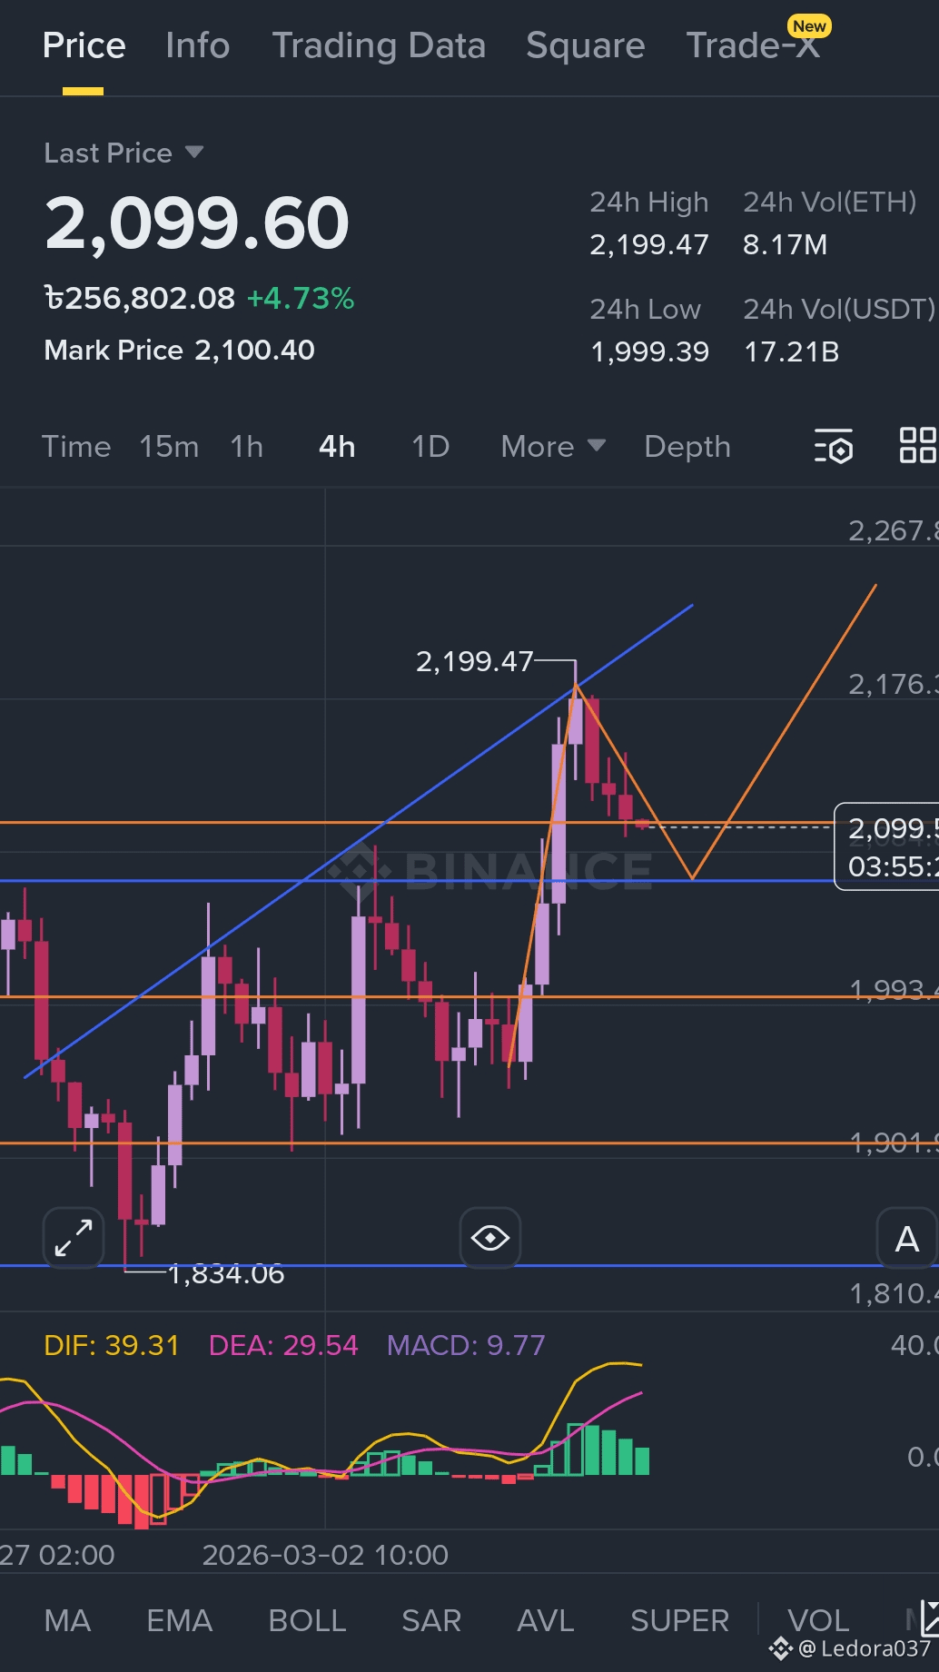
Task: Tap the New badge on Trade-X
Action: click(809, 26)
